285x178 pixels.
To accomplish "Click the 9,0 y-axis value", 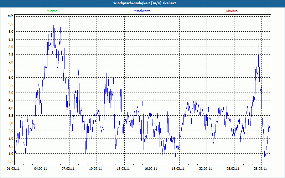I will (11, 32).
